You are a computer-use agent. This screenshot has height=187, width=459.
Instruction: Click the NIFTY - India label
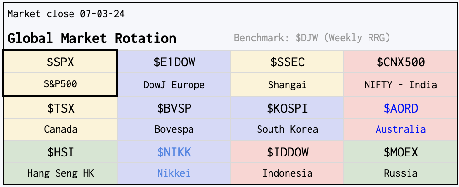[x=401, y=85]
